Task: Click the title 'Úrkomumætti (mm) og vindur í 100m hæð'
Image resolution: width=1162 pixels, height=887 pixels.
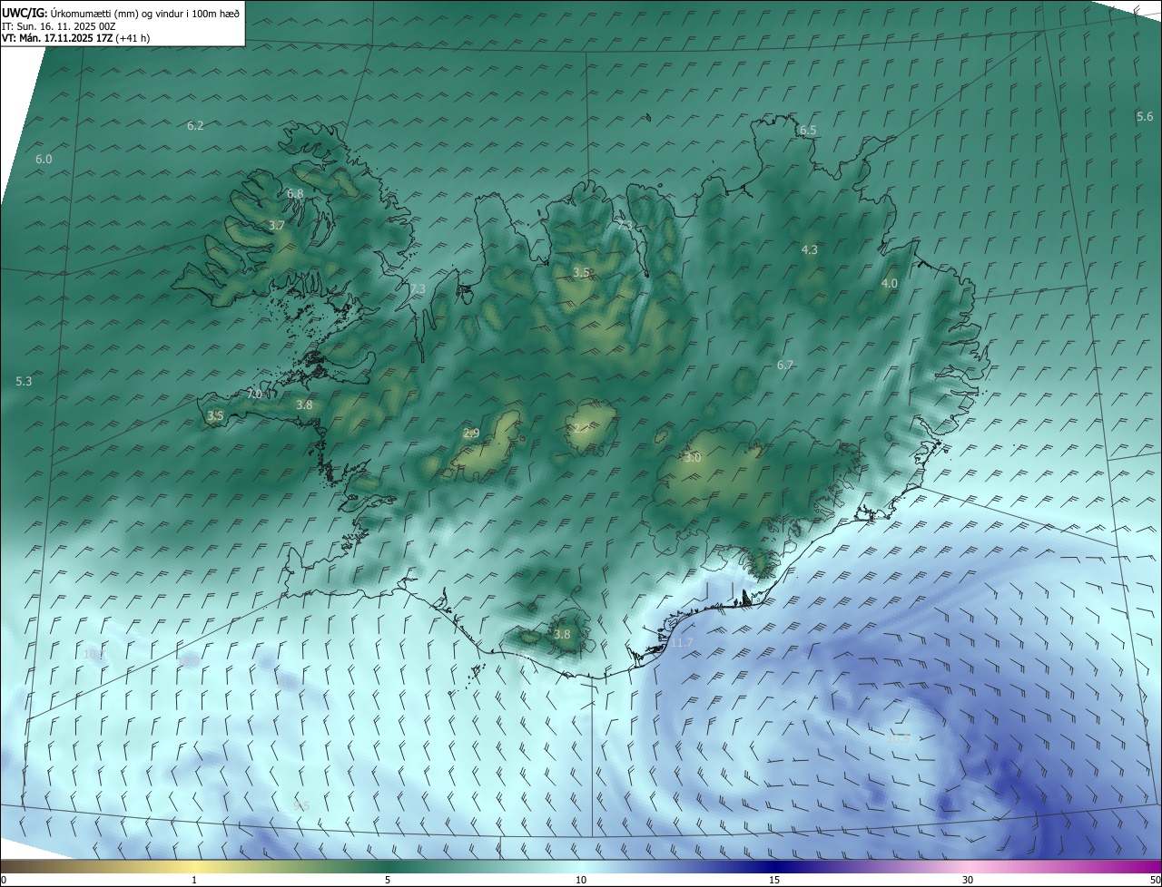Action: pos(146,13)
